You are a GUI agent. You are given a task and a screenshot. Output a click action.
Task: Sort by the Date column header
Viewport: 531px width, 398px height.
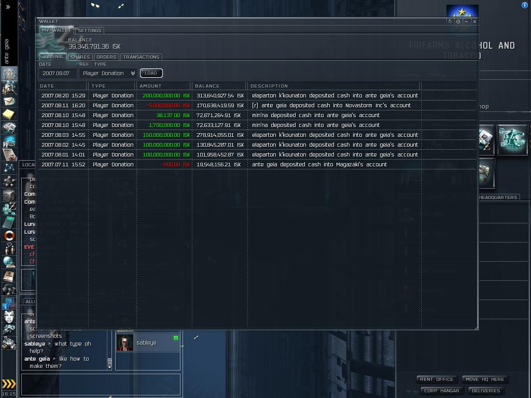click(63, 86)
